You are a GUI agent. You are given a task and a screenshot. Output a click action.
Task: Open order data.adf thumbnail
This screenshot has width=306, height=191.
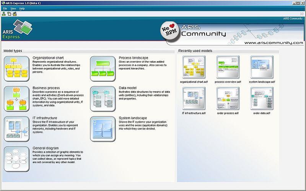pyautogui.click(x=262, y=99)
